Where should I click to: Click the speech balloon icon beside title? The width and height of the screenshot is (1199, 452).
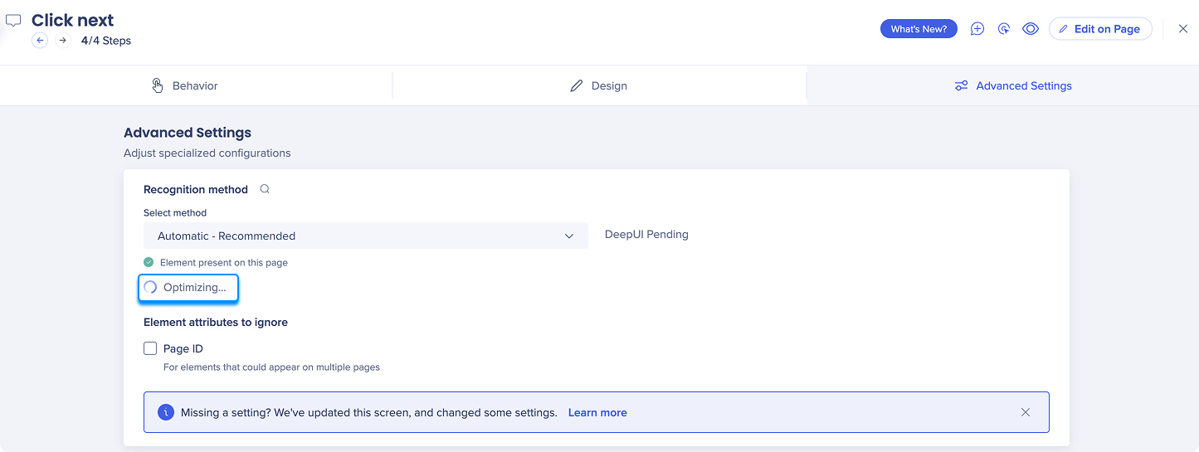point(13,21)
